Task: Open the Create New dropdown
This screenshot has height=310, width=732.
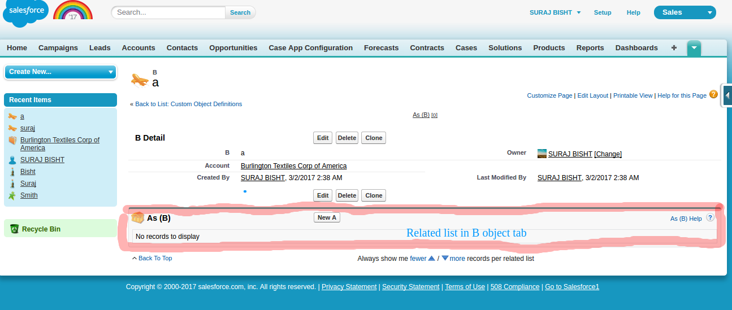Action: [x=60, y=72]
